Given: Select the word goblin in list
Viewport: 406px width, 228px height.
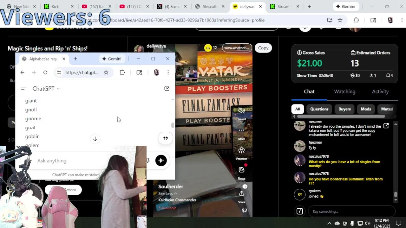Looking at the screenshot, I should 32,136.
